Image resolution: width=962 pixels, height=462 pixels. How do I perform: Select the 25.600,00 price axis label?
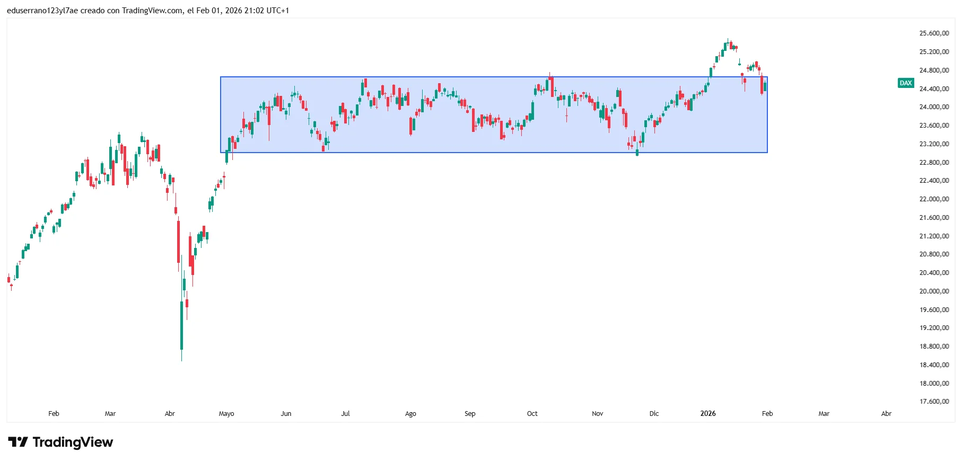pyautogui.click(x=934, y=33)
